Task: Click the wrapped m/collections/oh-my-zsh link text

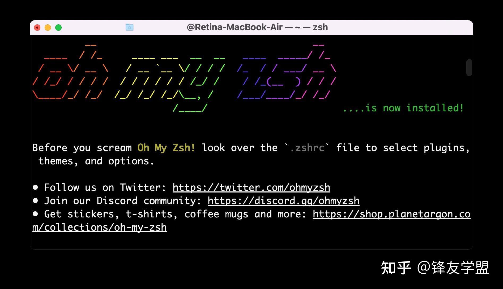Action: point(99,227)
